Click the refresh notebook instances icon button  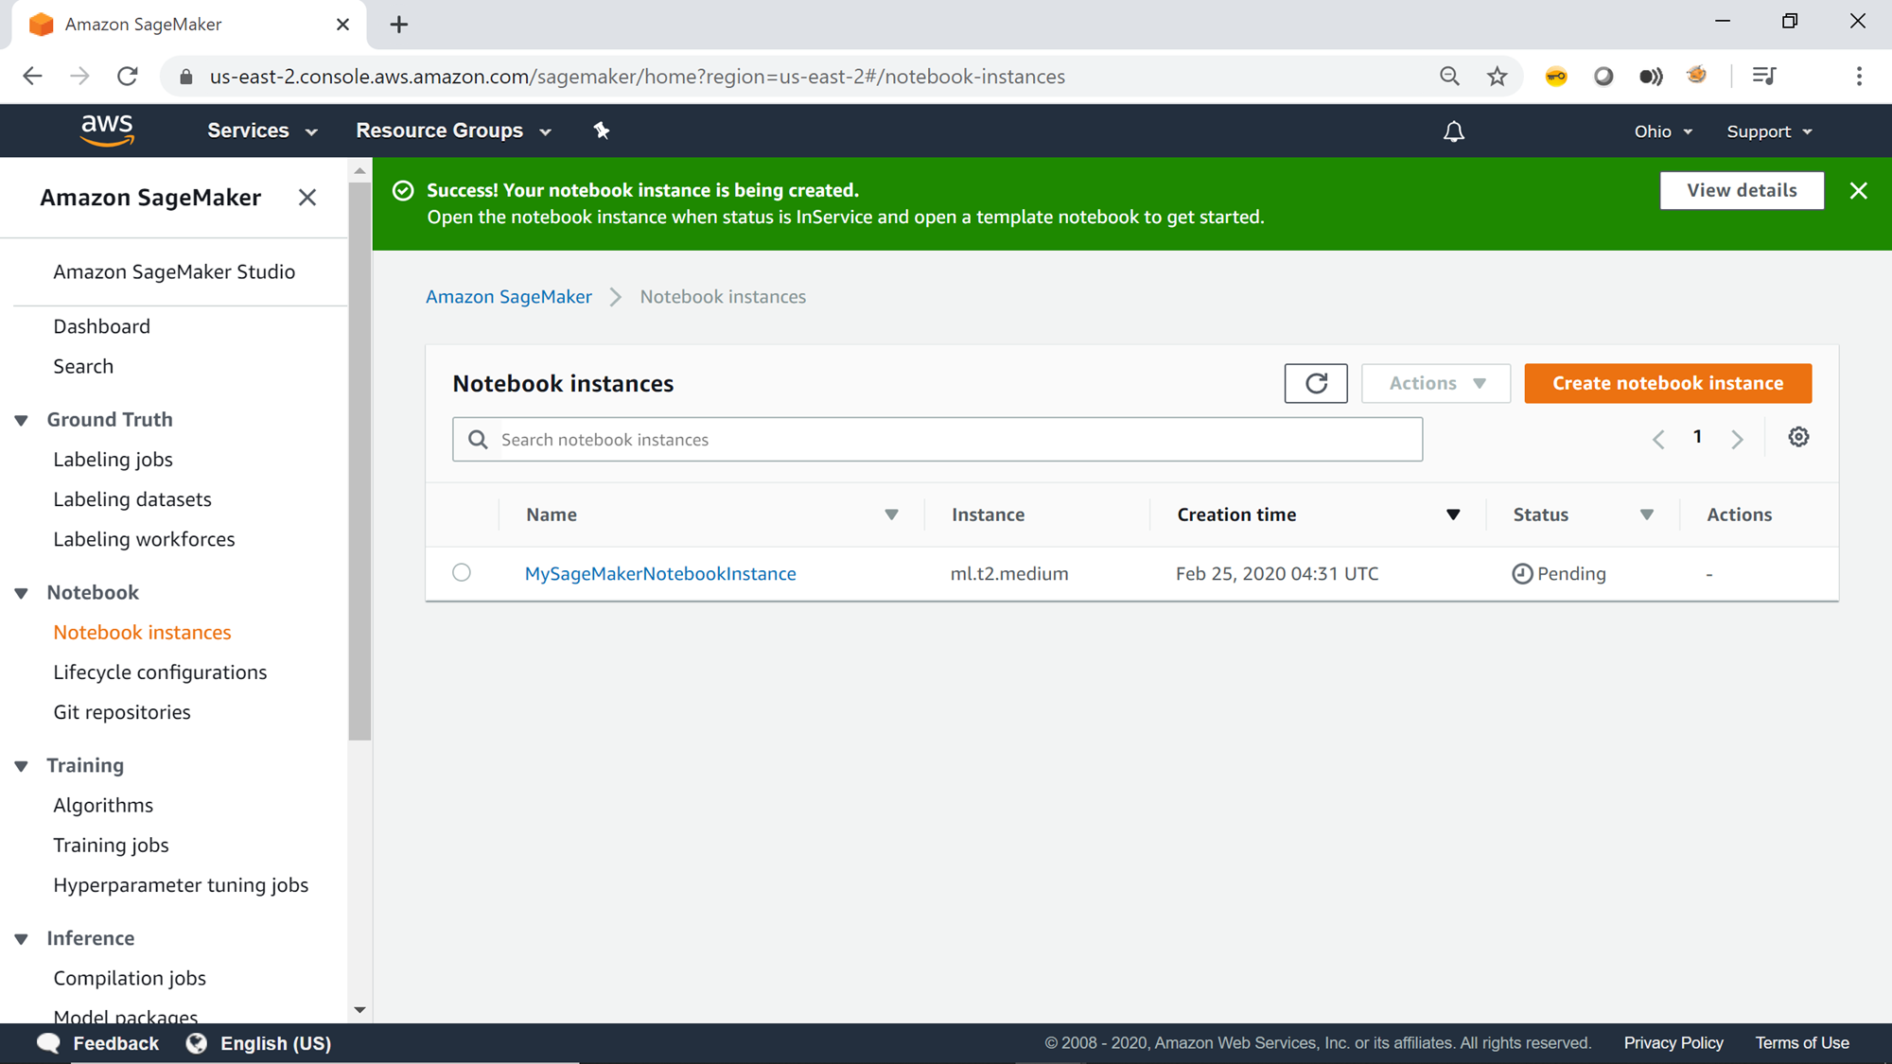click(x=1315, y=383)
